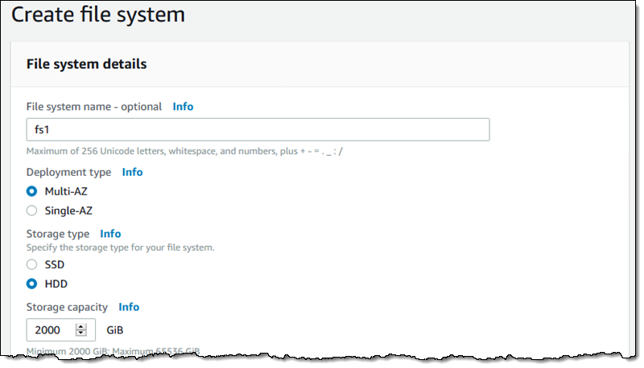Select SSD as the storage type
The height and width of the screenshot is (368, 644).
point(32,264)
